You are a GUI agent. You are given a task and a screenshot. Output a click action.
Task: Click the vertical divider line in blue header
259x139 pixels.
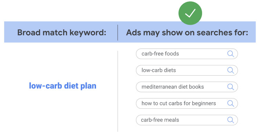pos(118,33)
